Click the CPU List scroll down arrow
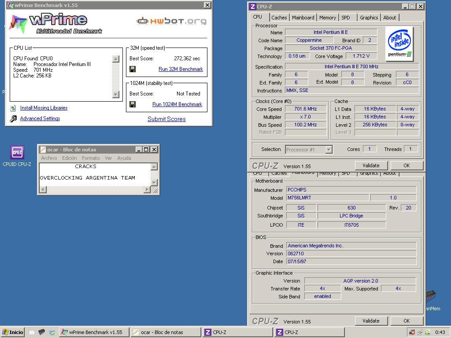This screenshot has width=451, height=338. (116, 94)
